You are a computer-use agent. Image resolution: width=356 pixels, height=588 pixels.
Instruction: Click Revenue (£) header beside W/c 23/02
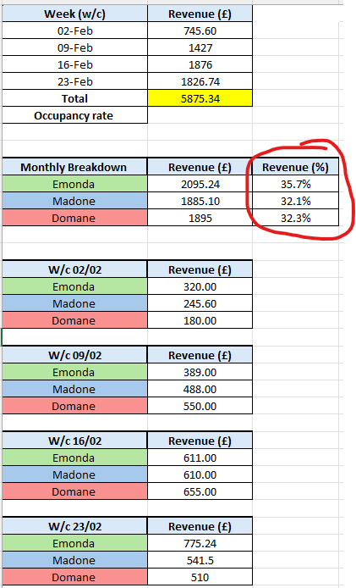point(200,526)
